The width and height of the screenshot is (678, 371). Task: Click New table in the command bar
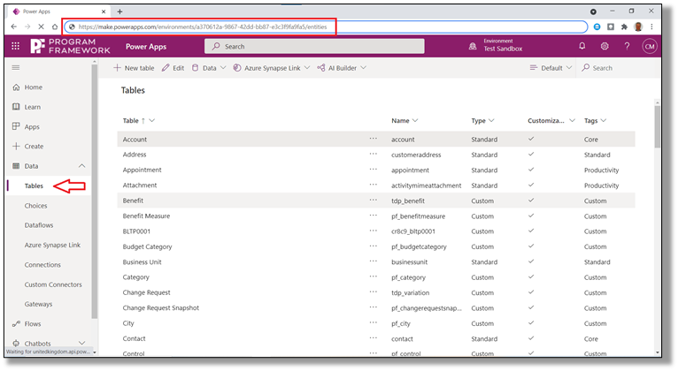pyautogui.click(x=134, y=68)
